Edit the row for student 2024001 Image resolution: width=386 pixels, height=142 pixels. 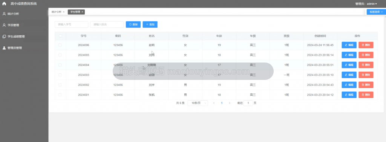coord(349,95)
